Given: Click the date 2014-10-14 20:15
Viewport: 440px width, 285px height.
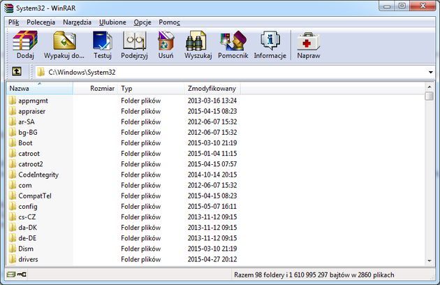Looking at the screenshot, I should point(212,175).
